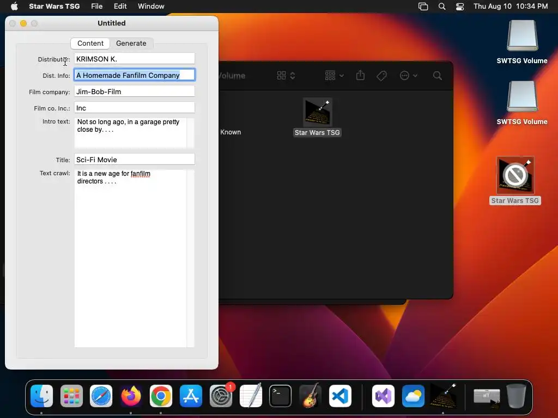The image size is (558, 418).
Task: Click the Dist. Info input field
Action: (x=135, y=75)
